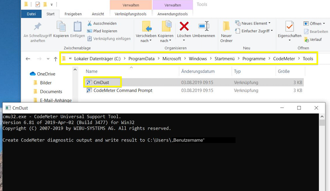The height and width of the screenshot is (191, 330).
Task: Expand the Eigenschaften dropdown arrow
Action: (x=290, y=40)
